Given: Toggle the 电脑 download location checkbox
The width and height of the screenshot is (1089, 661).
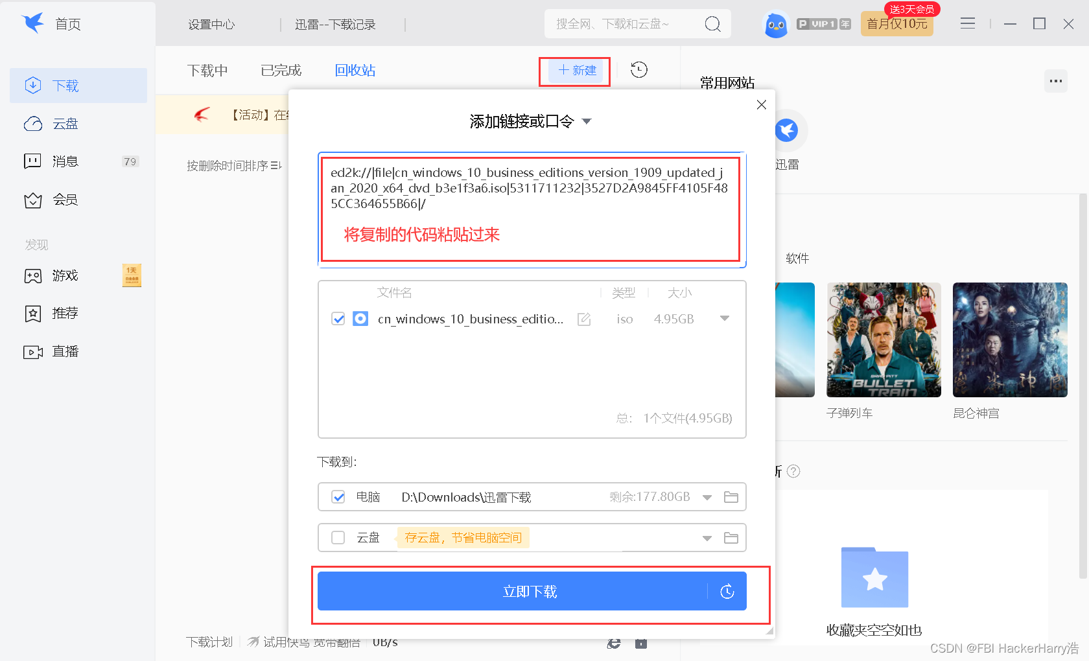Looking at the screenshot, I should click(x=338, y=497).
